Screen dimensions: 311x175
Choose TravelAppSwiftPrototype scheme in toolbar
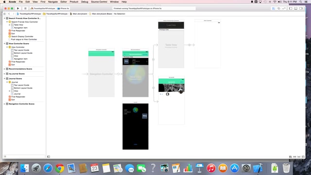click(x=43, y=9)
